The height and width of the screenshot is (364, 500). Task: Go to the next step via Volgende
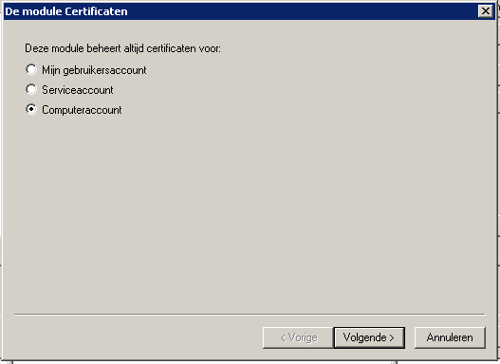tap(369, 337)
